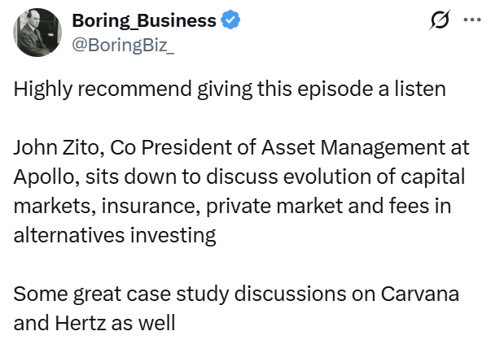Visit the Boring_Business display name link

[x=144, y=20]
